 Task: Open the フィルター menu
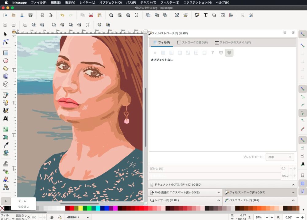point(170,2)
